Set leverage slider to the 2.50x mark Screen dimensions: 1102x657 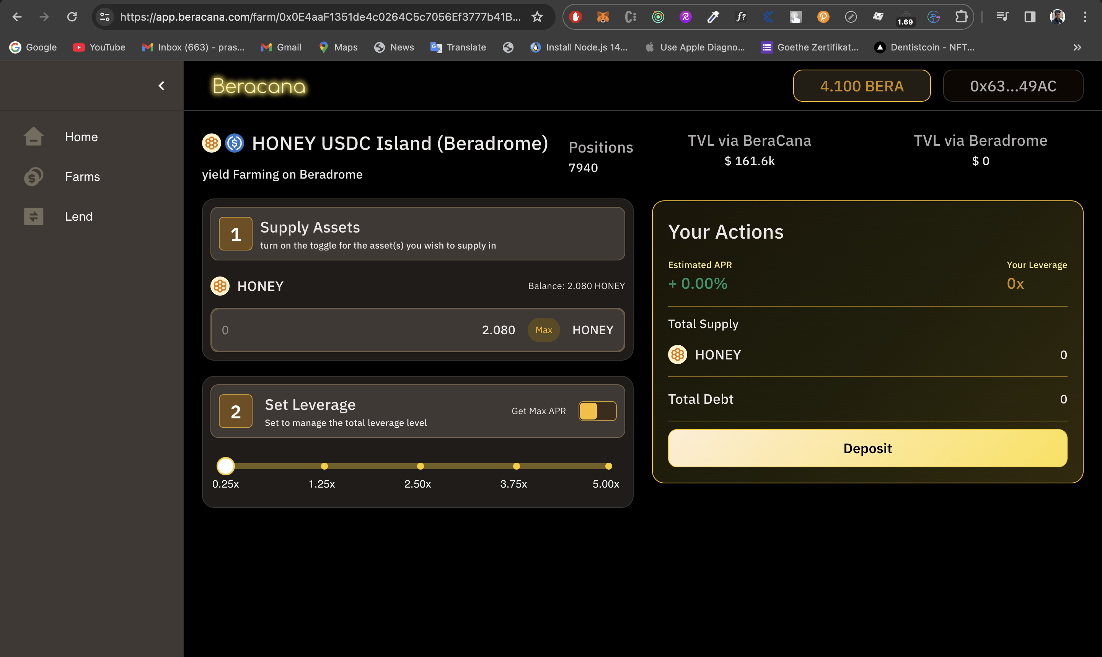(421, 466)
